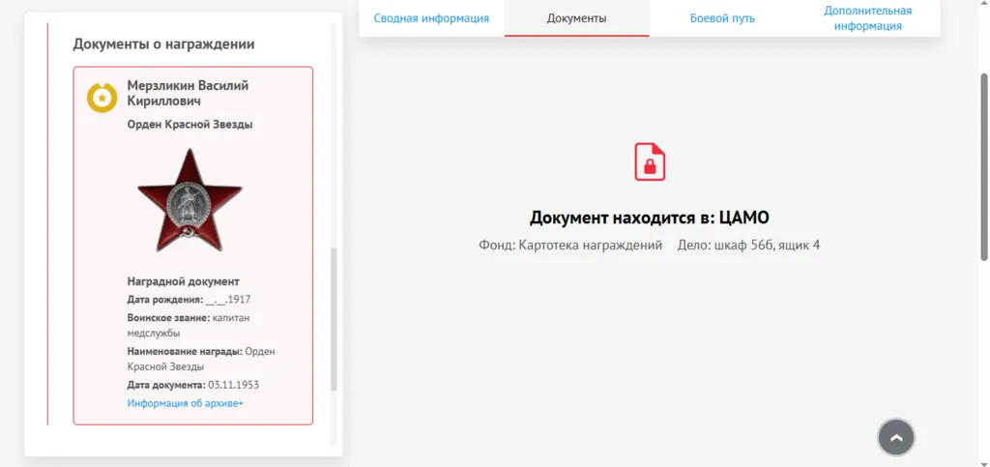Click the bold Орден Красной Звезды subtitle
The width and height of the screenshot is (990, 467).
tap(190, 125)
